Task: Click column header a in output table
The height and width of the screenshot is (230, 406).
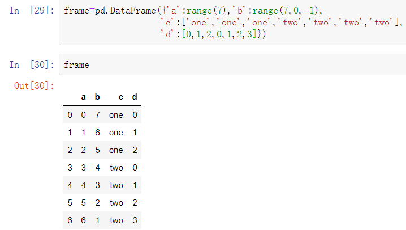Action: click(x=83, y=97)
